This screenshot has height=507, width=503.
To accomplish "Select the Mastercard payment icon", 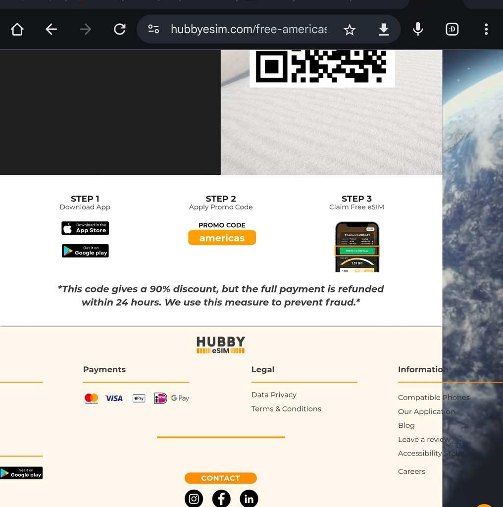I will pos(91,399).
